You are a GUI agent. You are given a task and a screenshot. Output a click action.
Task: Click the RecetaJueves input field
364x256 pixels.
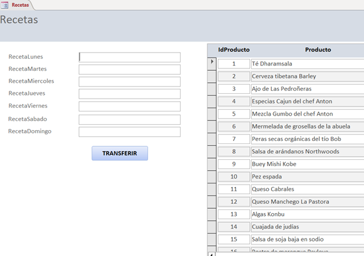tap(129, 94)
